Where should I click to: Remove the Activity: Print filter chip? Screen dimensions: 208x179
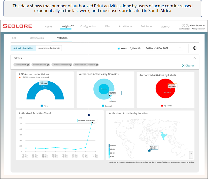click(x=28, y=65)
